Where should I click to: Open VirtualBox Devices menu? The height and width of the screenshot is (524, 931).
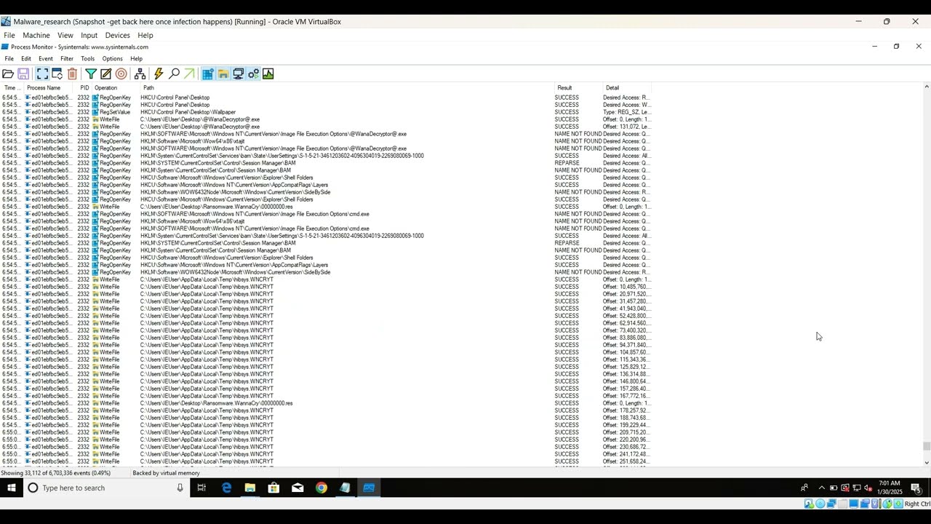[x=117, y=35]
